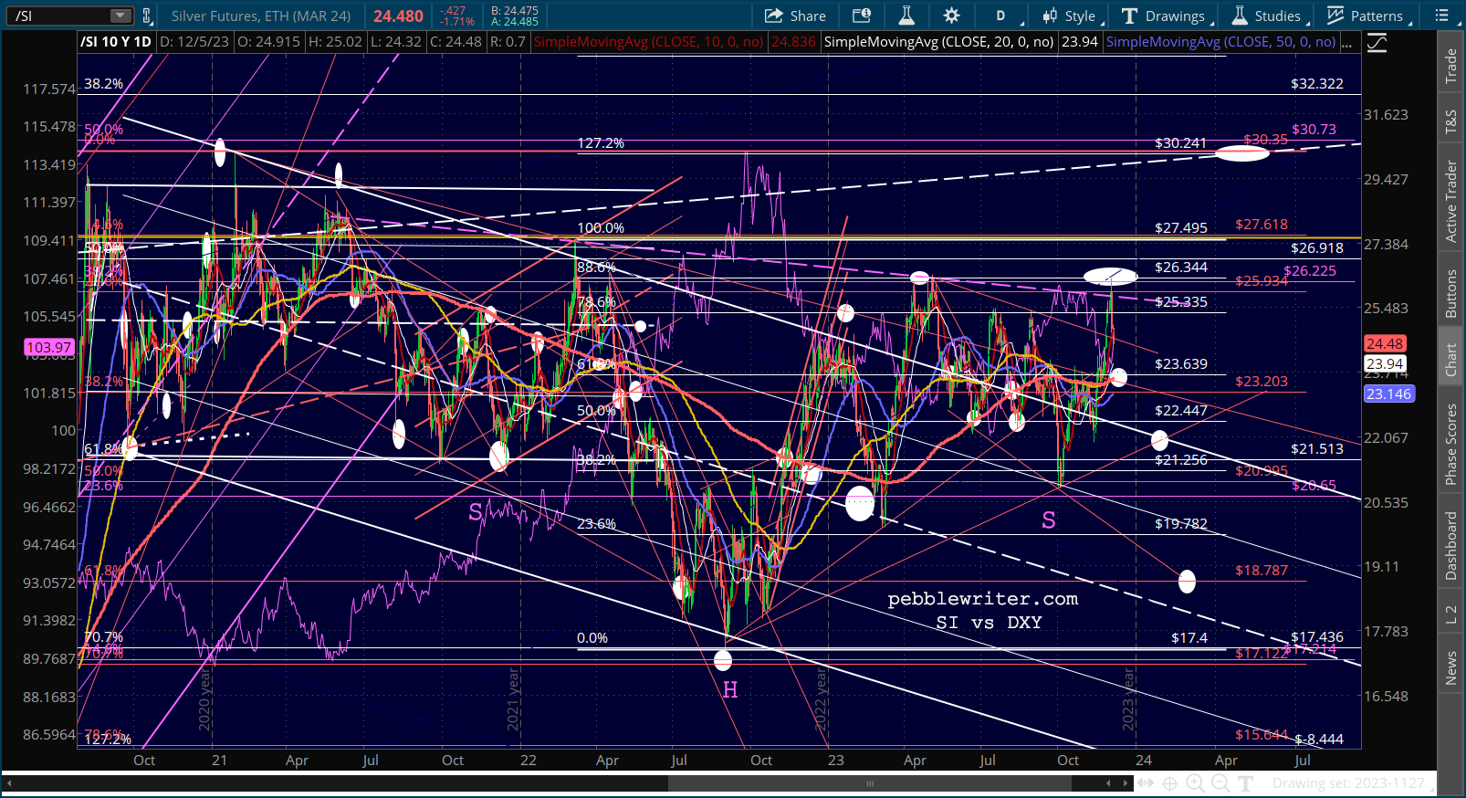The height and width of the screenshot is (798, 1466).
Task: Open the /SI symbol dropdown arrow
Action: click(120, 16)
